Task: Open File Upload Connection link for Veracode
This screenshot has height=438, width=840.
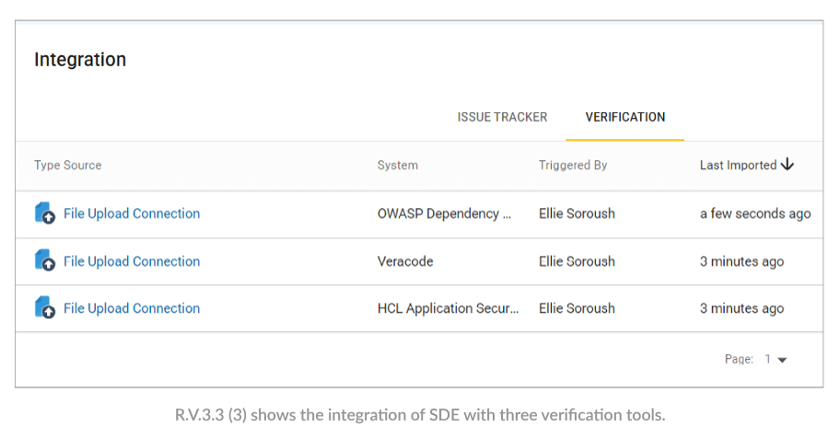Action: 132,261
